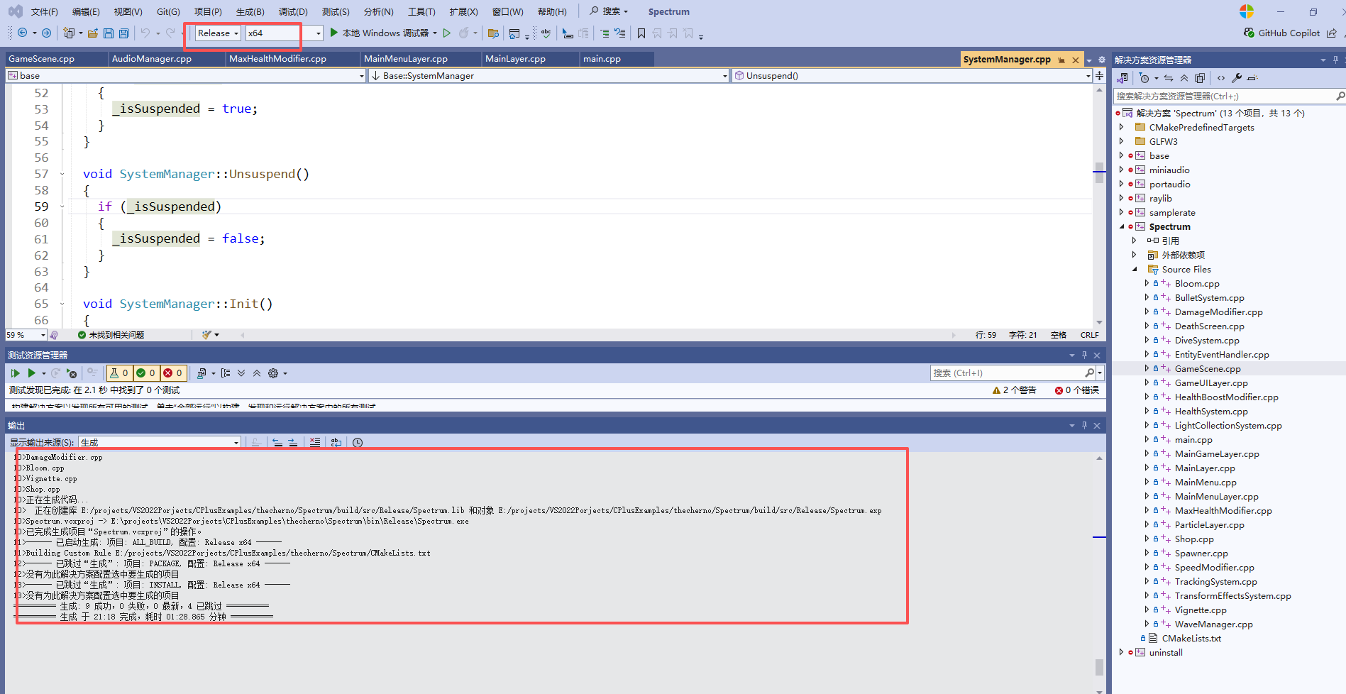Toggle word wrap in the Output panel
The image size is (1346, 694).
[x=336, y=442]
